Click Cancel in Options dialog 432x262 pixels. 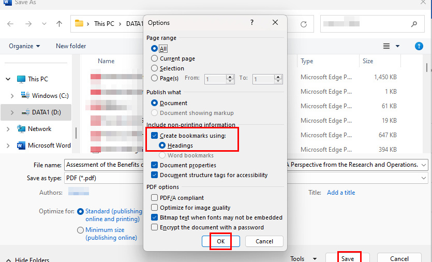click(x=264, y=241)
